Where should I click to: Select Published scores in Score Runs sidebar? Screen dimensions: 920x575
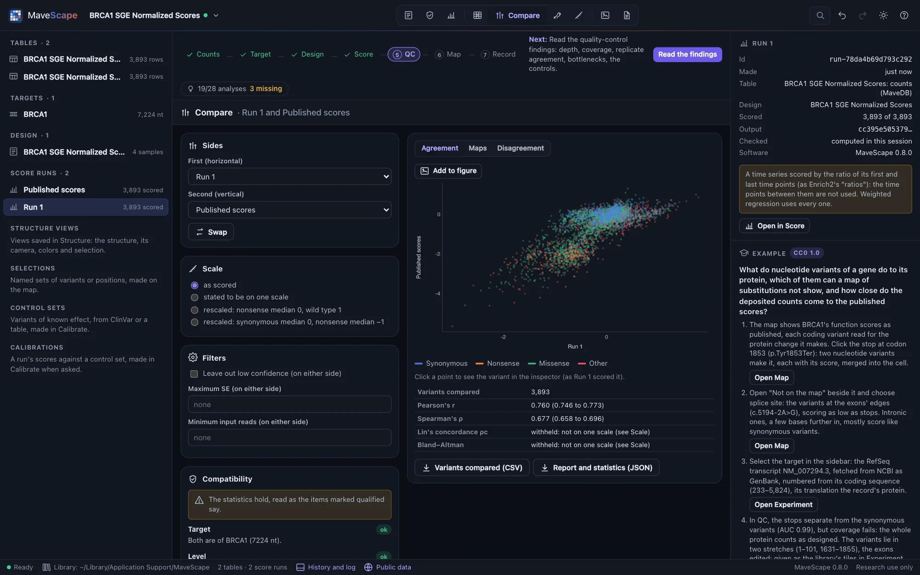(x=86, y=190)
